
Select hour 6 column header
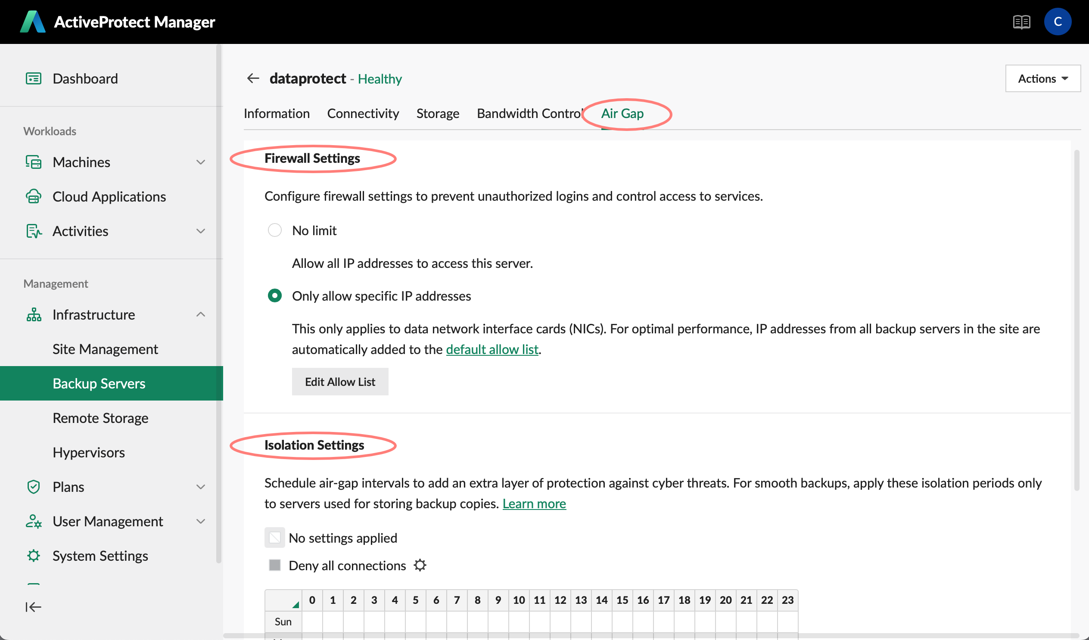436,600
